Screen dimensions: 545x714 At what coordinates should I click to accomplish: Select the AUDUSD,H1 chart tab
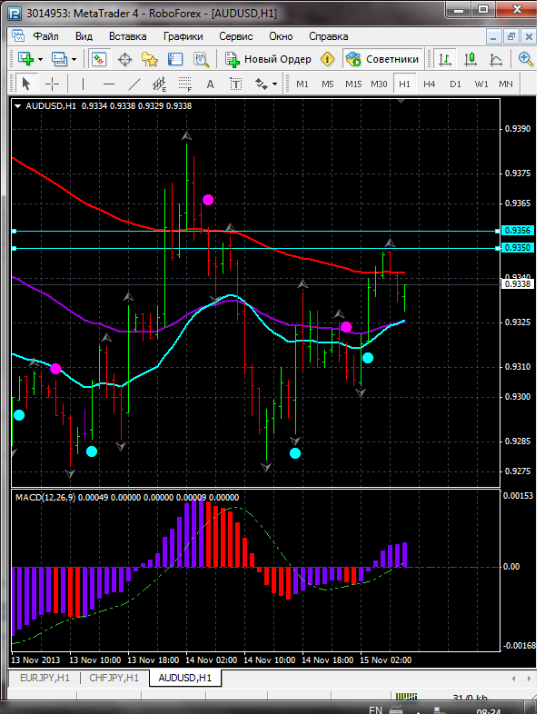point(185,678)
